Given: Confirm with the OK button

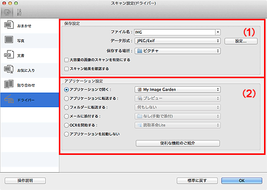Looking at the screenshot, I should click(x=242, y=181).
